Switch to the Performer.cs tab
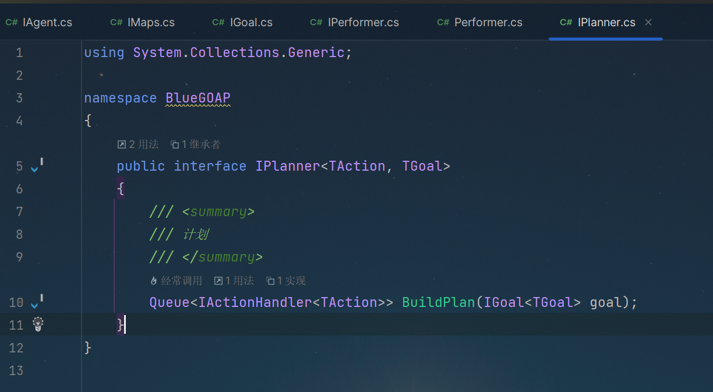The image size is (713, 392). click(x=479, y=23)
